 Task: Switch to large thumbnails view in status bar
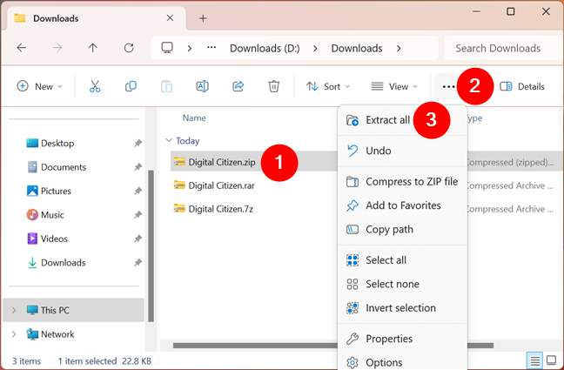point(551,360)
